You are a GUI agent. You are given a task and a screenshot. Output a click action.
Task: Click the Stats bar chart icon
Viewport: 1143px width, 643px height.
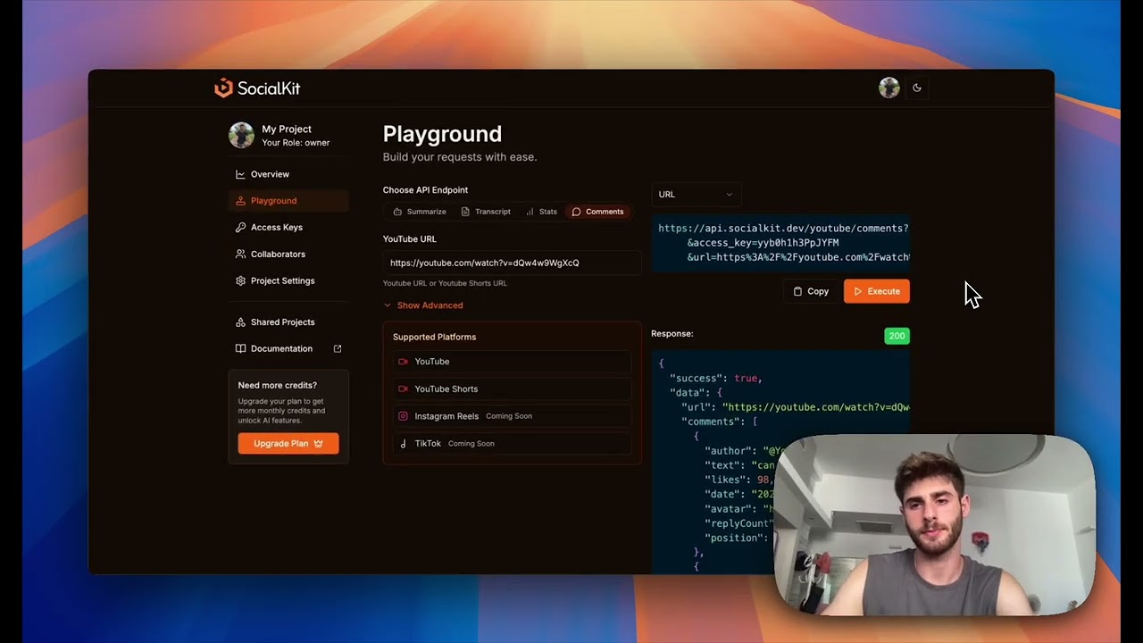point(530,212)
